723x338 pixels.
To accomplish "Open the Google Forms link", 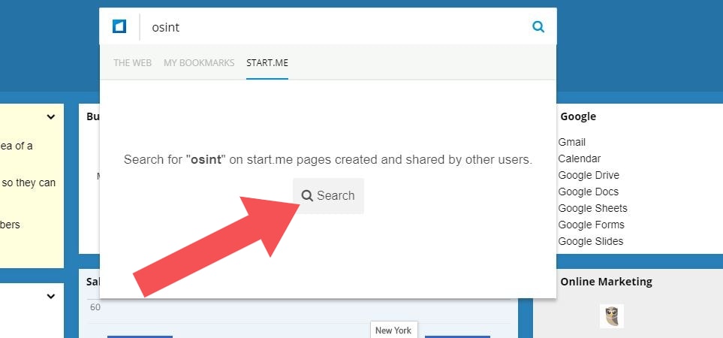I will (591, 225).
